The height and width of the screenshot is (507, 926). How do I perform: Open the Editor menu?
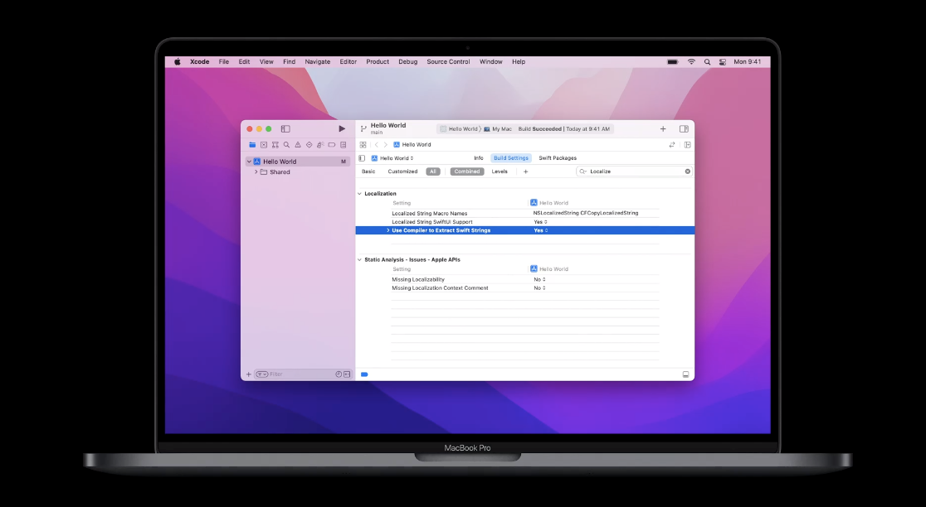348,61
